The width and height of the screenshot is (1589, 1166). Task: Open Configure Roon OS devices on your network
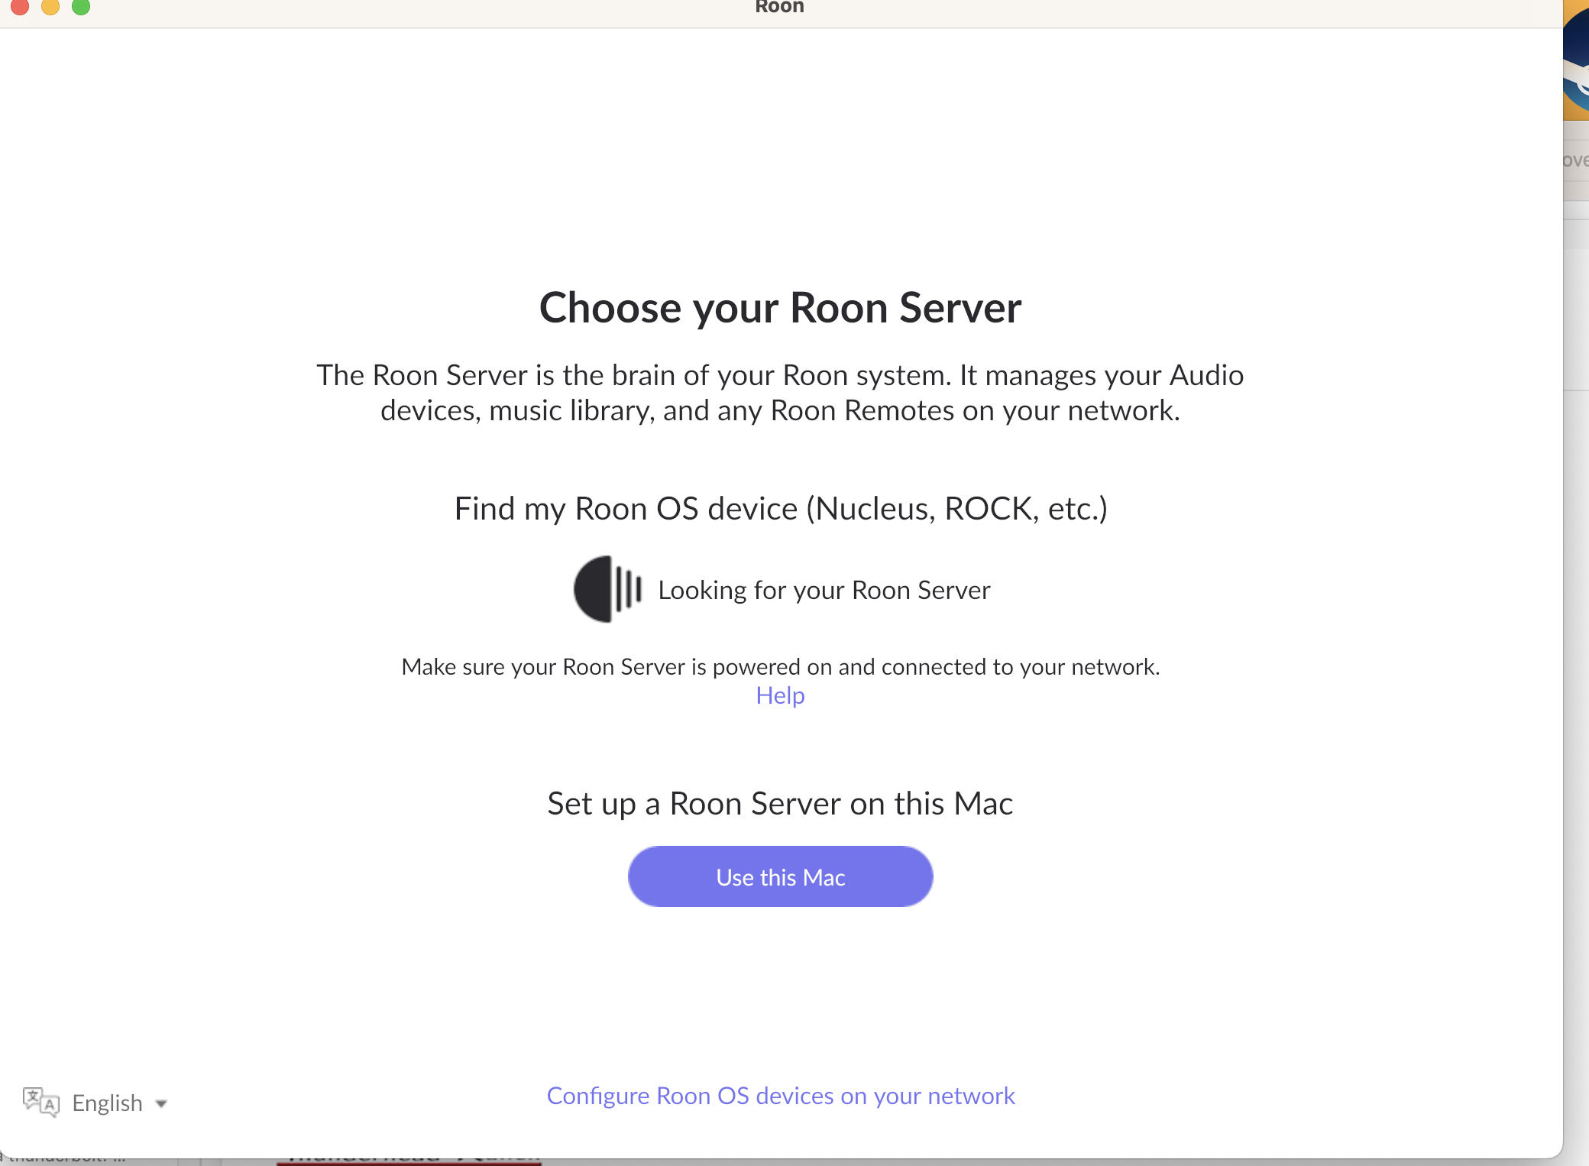781,1096
